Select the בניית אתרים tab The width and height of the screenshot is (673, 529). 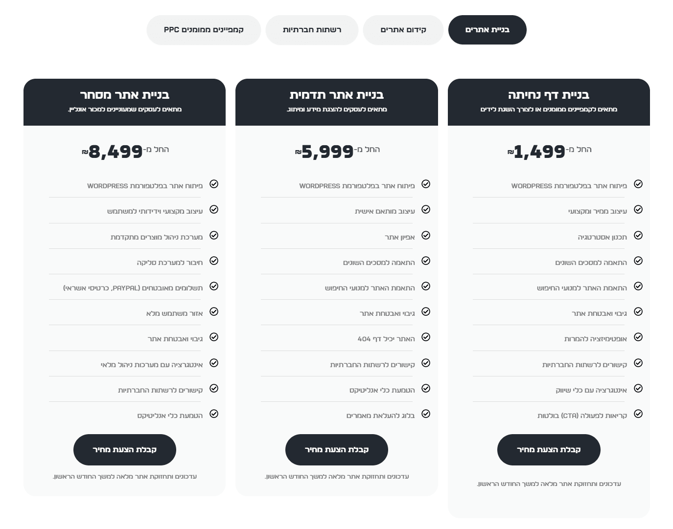[x=487, y=30]
